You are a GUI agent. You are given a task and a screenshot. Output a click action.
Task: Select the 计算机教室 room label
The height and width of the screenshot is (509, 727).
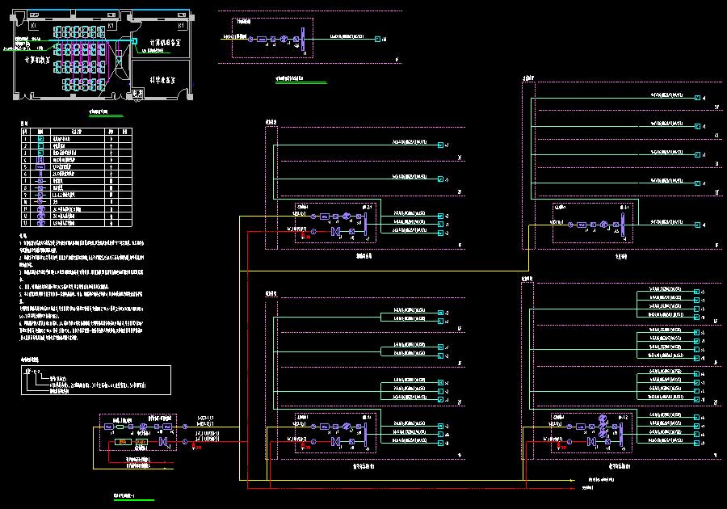[37, 60]
